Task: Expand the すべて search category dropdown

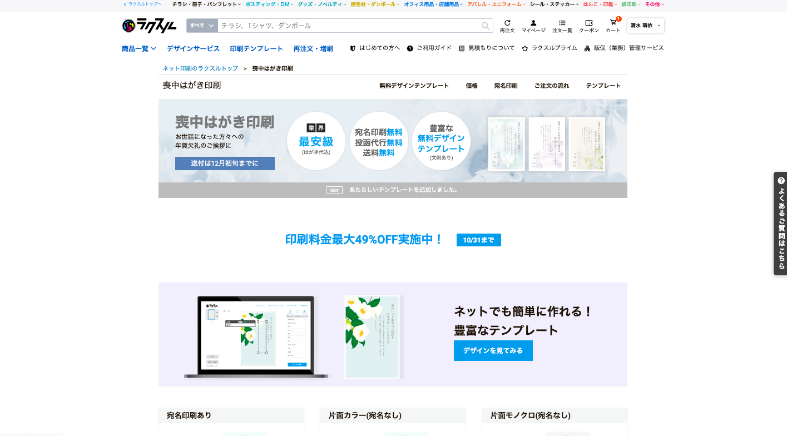Action: click(x=201, y=26)
